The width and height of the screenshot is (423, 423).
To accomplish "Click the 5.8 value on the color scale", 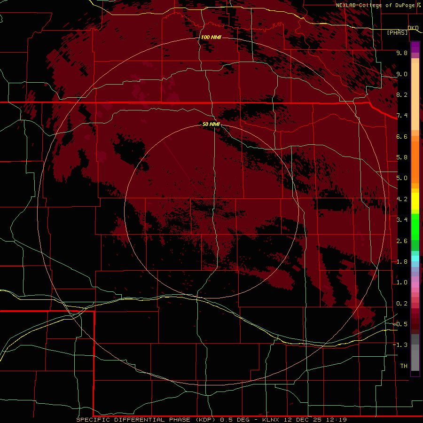I will [402, 157].
